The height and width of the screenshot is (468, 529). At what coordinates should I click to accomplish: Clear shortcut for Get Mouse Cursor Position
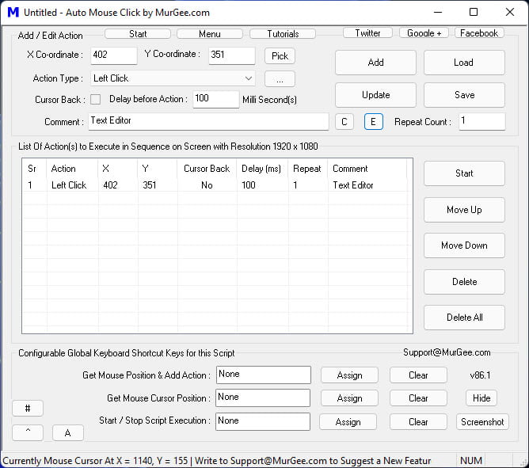point(418,398)
